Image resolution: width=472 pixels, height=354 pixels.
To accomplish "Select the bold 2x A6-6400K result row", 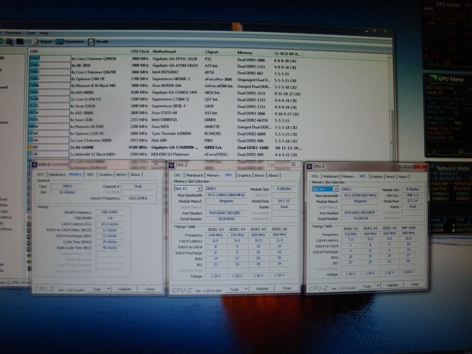I will (x=164, y=148).
